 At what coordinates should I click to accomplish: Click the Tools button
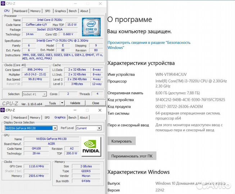click(52, 103)
